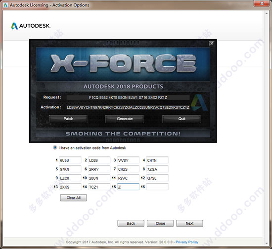The width and height of the screenshot is (272, 249).
Task: Click activation code box 10 containing 28UN
Action: pos(99,178)
